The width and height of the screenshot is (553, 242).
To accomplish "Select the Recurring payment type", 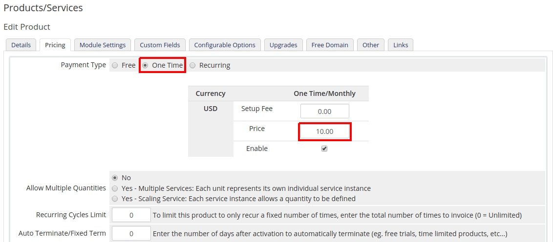I will [x=192, y=65].
